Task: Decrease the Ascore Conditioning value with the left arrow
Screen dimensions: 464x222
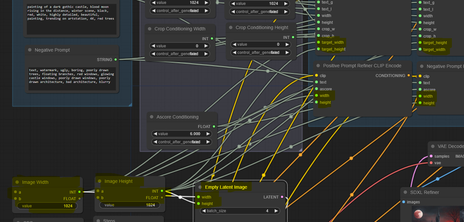Action: 155,134
